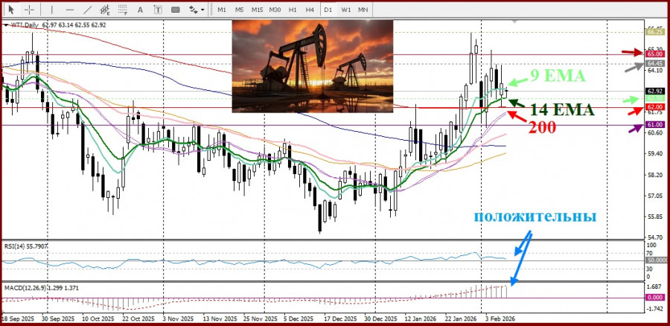Click the red 65.00 price level label
Screen dimensions: 670x326
click(655, 54)
